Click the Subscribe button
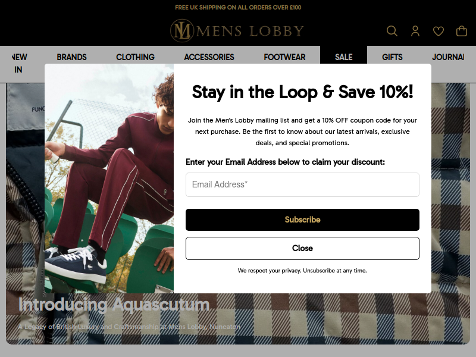The width and height of the screenshot is (476, 357). pyautogui.click(x=302, y=220)
